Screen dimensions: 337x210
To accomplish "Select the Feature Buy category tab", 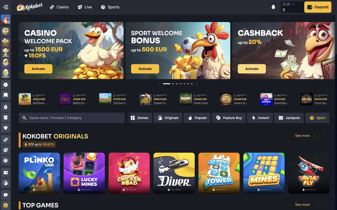I will pyautogui.click(x=229, y=118).
